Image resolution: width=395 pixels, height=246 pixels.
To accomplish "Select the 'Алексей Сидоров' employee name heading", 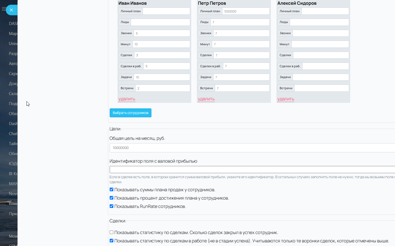I will (297, 3).
